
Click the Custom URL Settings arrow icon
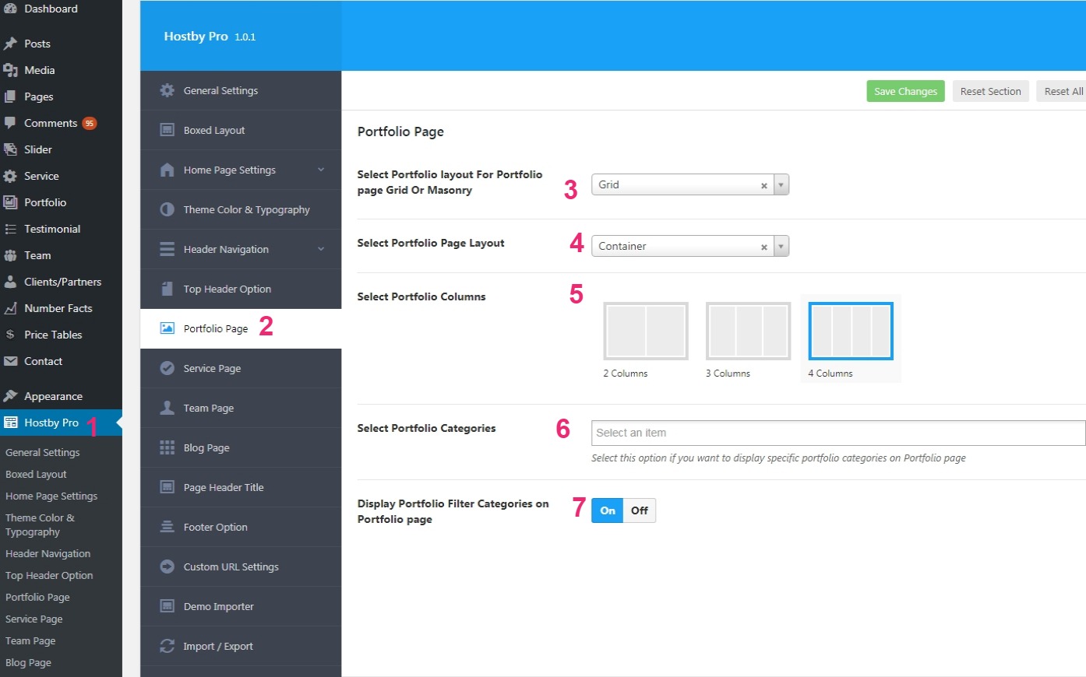click(167, 567)
